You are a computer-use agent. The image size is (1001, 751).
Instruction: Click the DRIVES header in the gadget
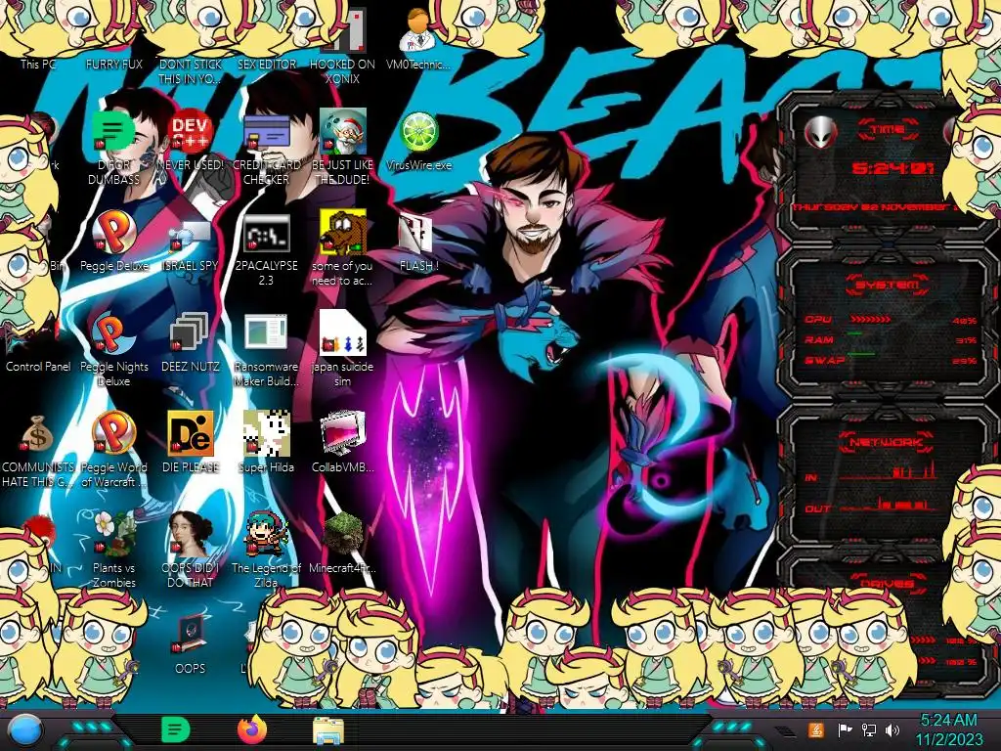pyautogui.click(x=887, y=584)
